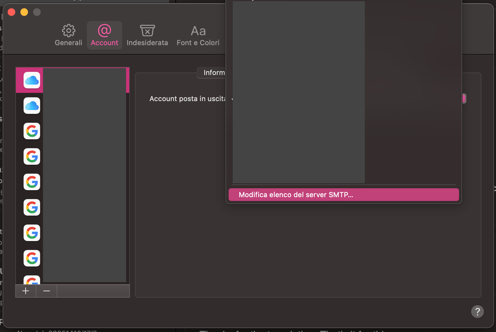Choose Modifica elenco del server SMTP

pos(344,194)
